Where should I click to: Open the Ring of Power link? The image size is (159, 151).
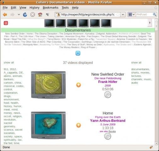(x=88, y=47)
